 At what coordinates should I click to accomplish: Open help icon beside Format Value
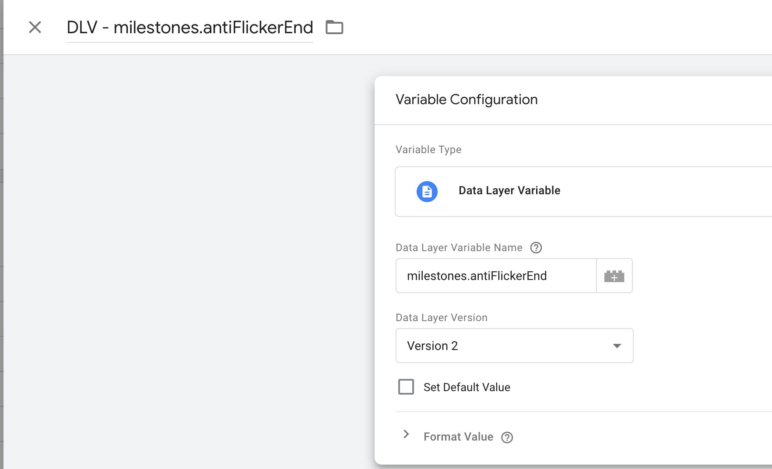tap(507, 437)
